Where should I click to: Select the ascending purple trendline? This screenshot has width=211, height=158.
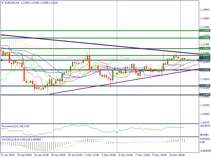pyautogui.click(x=105, y=84)
